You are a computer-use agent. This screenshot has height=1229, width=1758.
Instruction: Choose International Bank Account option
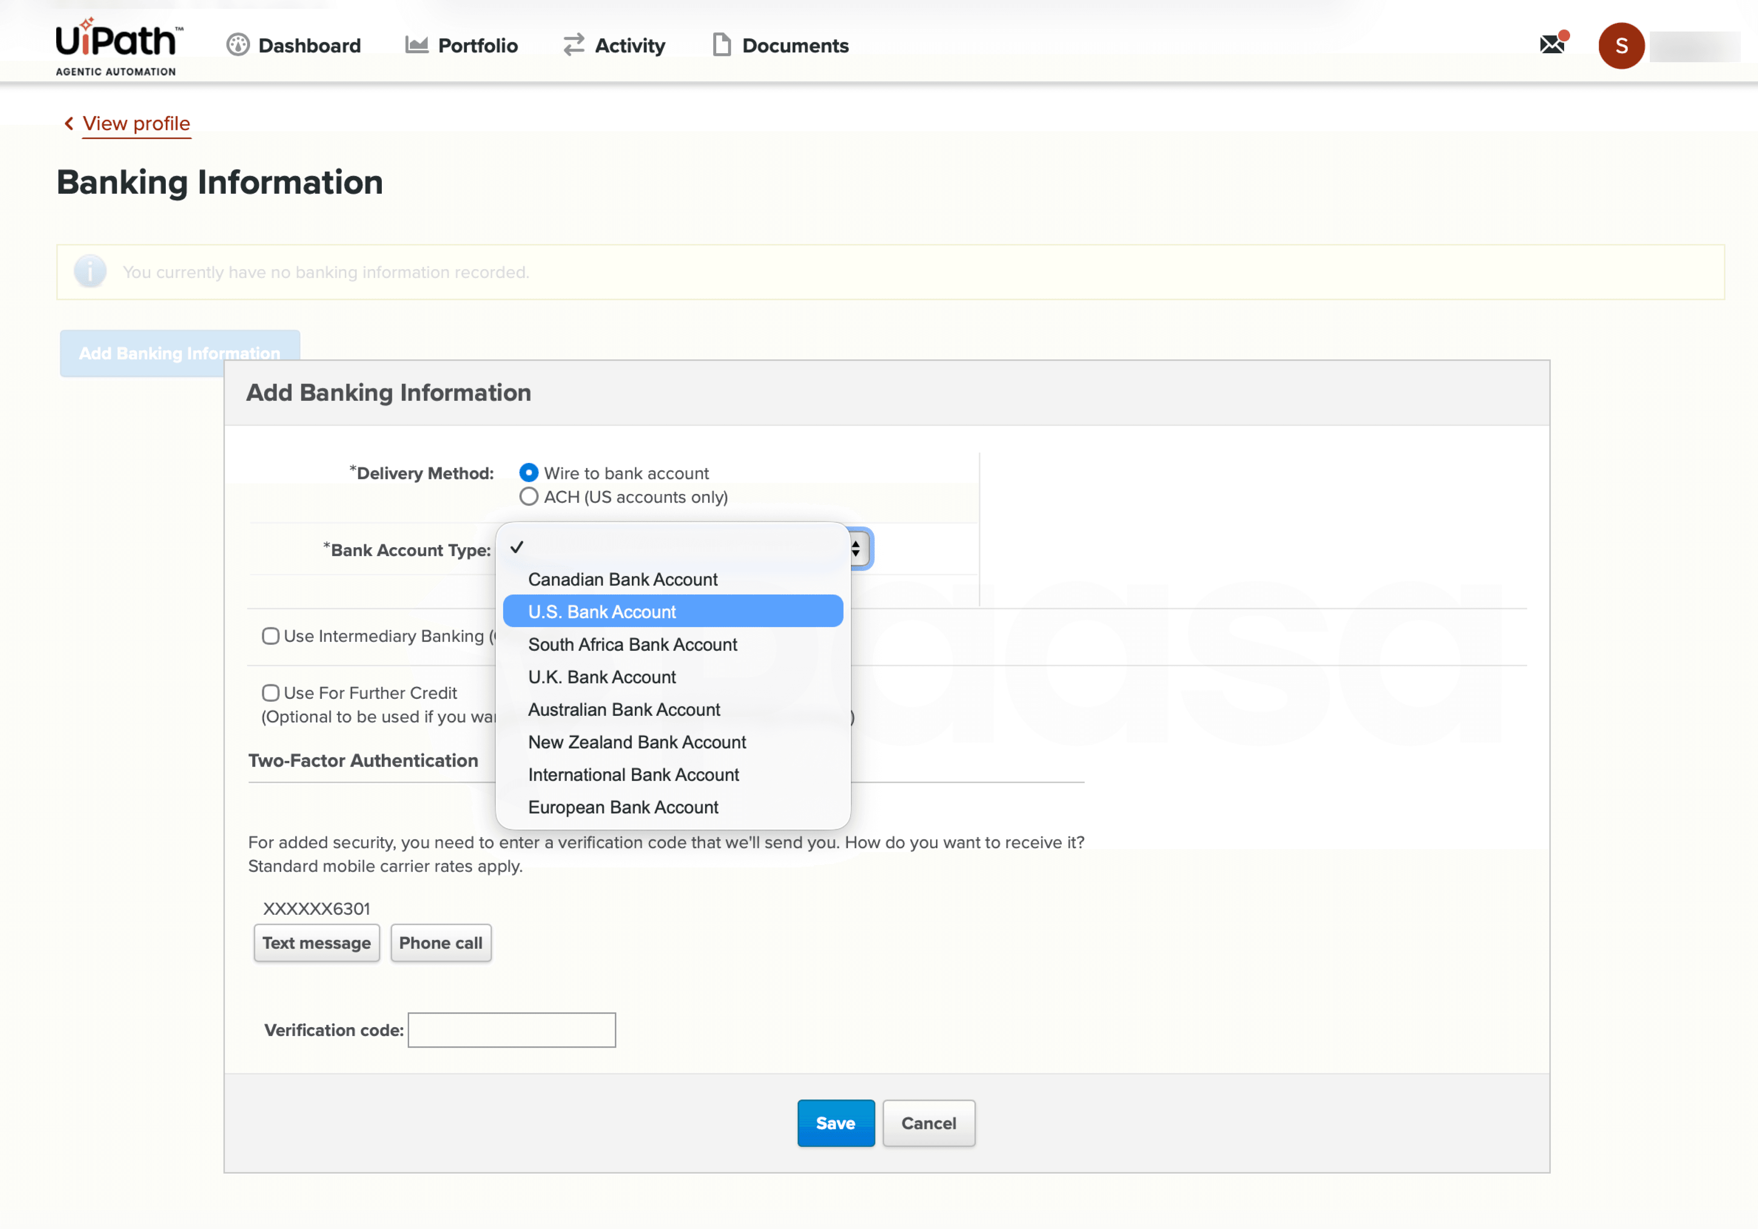[633, 775]
